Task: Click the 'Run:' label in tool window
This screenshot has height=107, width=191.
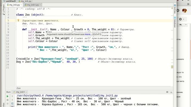Action: click(9, 92)
